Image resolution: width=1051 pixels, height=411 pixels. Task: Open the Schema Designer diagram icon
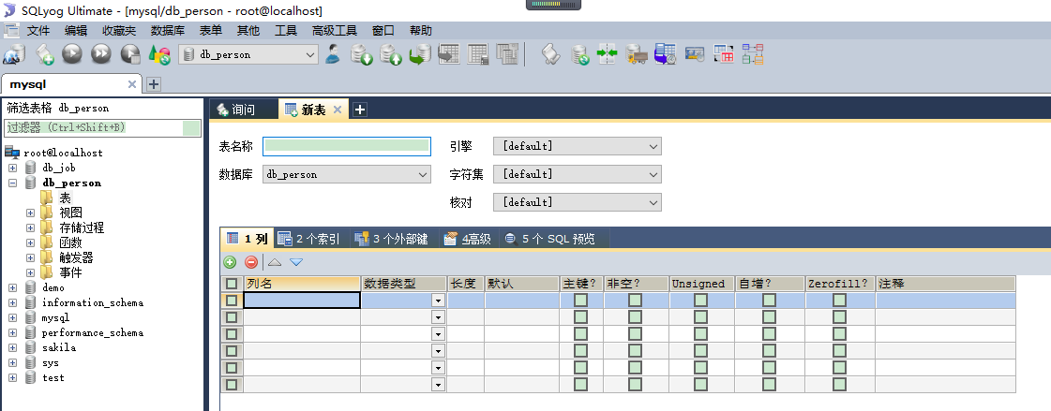(753, 54)
